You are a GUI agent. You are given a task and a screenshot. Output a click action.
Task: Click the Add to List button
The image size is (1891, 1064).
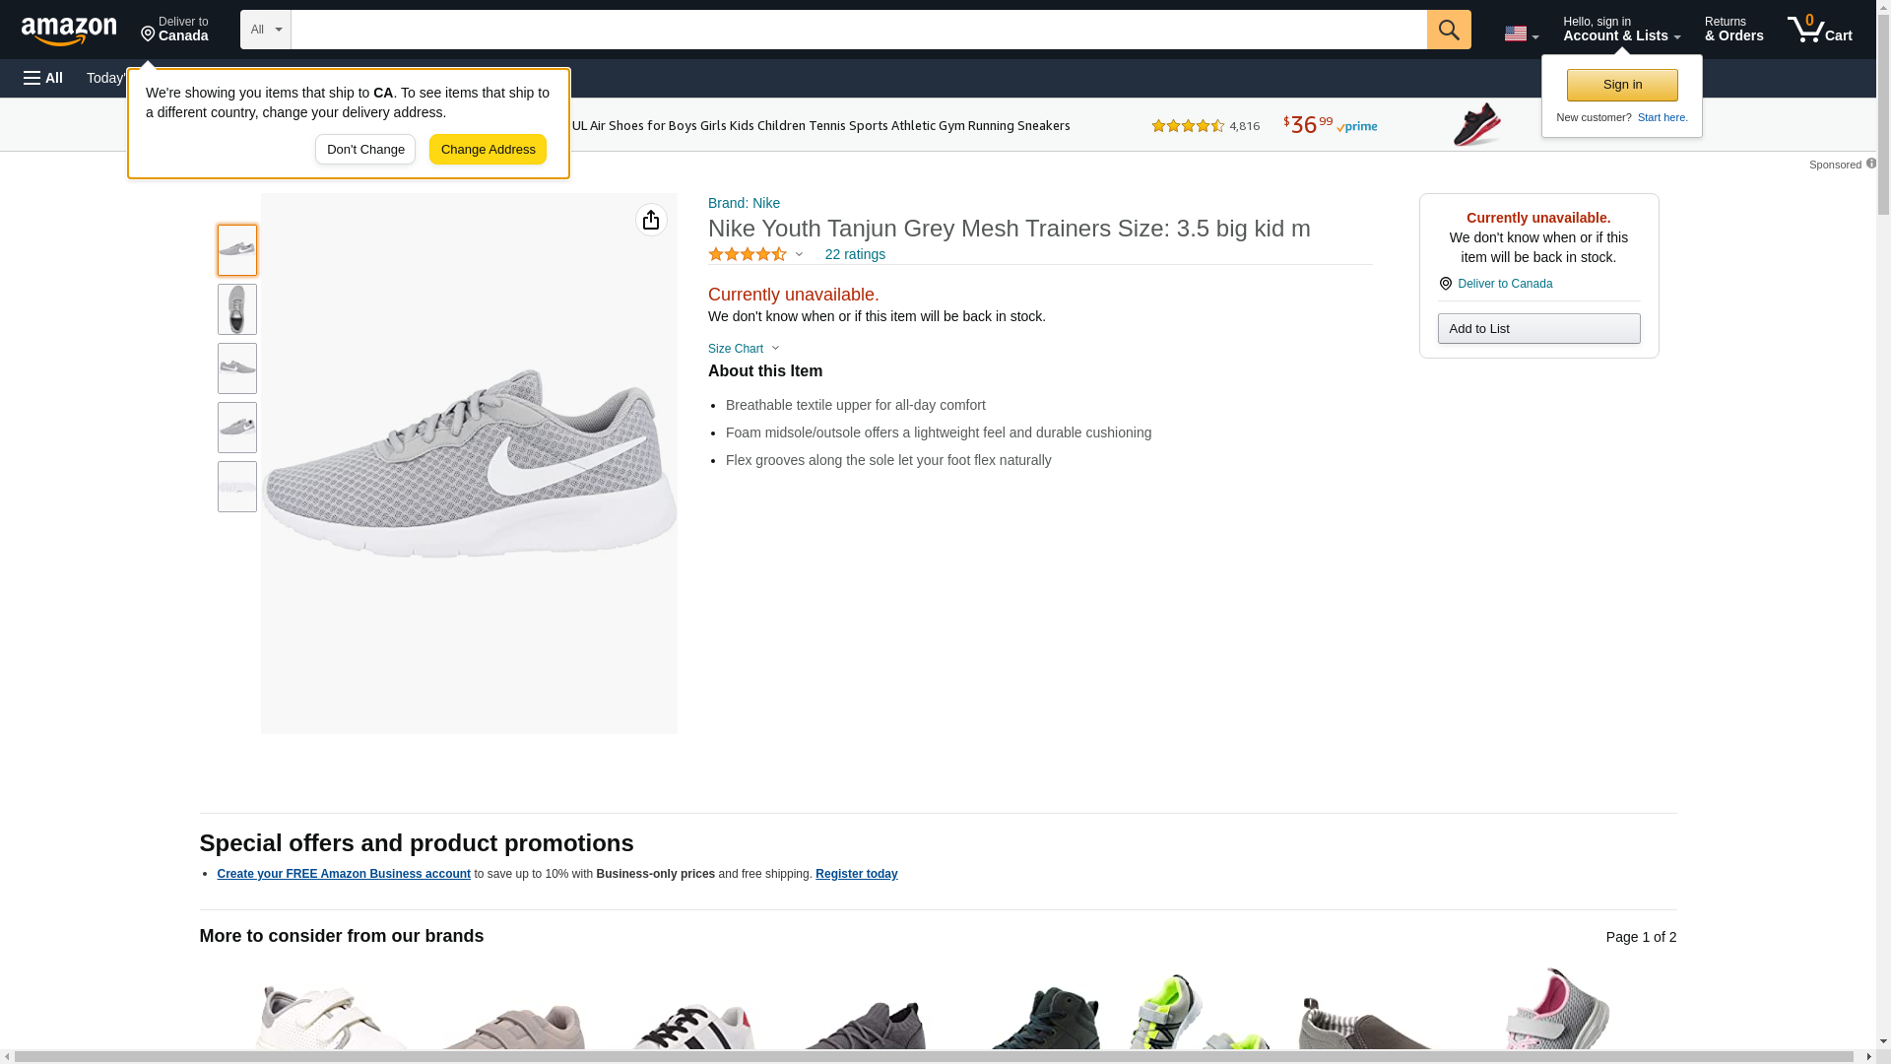[1538, 328]
